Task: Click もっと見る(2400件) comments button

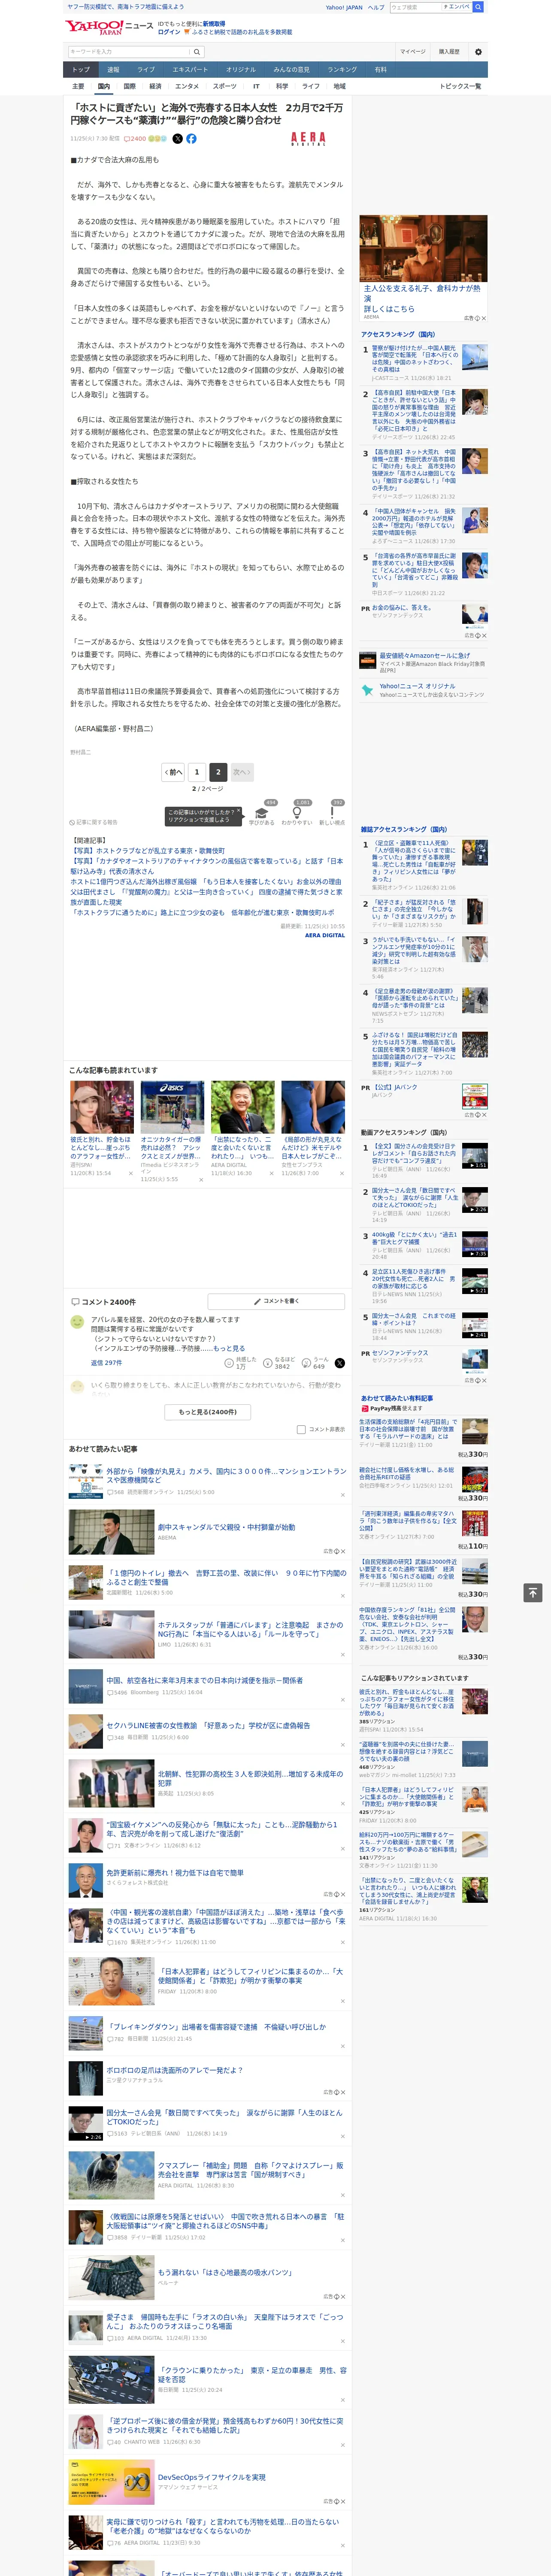Action: [x=208, y=1412]
